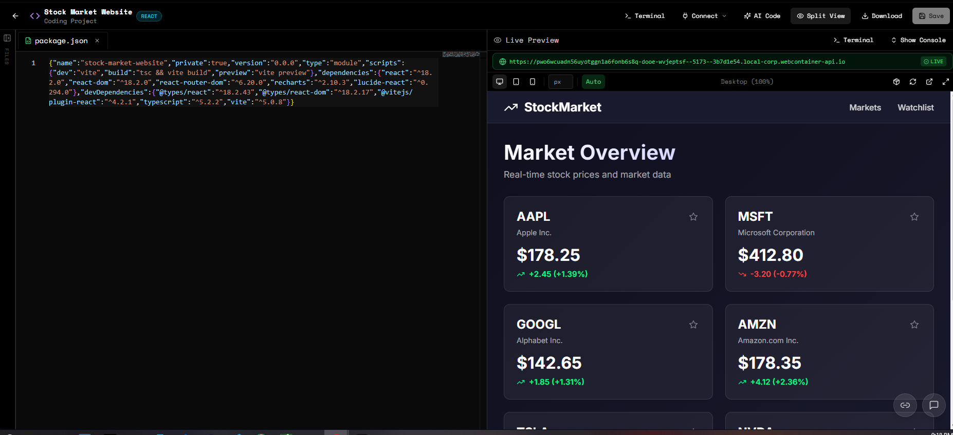
Task: Click the REACT project badge
Action: coord(149,16)
